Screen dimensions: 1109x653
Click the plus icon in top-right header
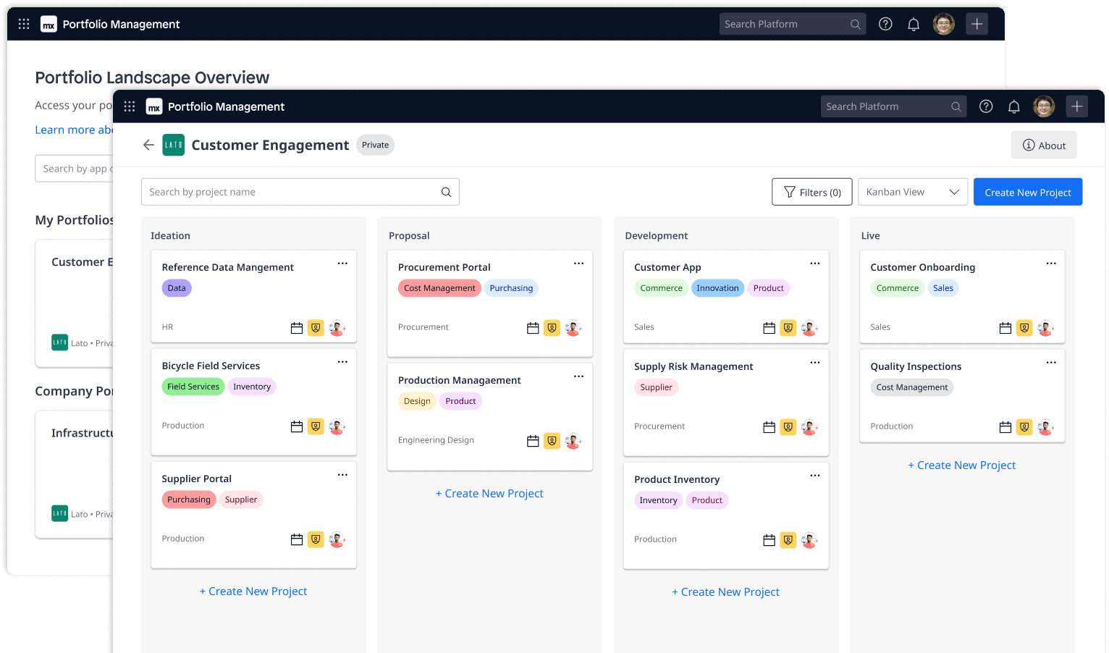1076,106
